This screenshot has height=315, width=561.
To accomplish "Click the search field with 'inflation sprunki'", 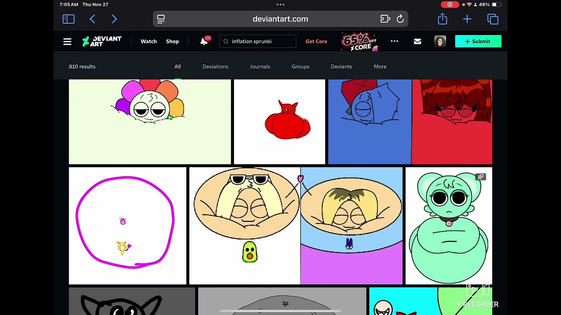I will pyautogui.click(x=258, y=42).
